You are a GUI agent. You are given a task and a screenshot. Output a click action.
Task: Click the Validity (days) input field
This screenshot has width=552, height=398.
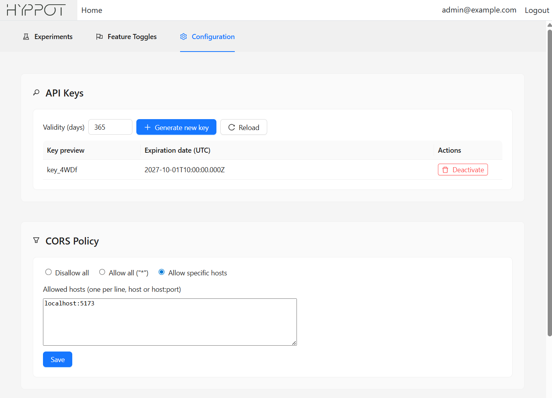[x=110, y=127]
